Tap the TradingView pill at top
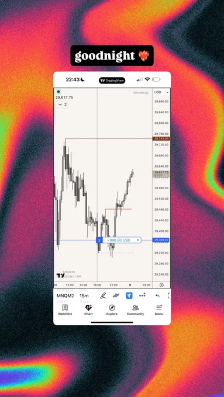The height and width of the screenshot is (397, 224). (112, 81)
